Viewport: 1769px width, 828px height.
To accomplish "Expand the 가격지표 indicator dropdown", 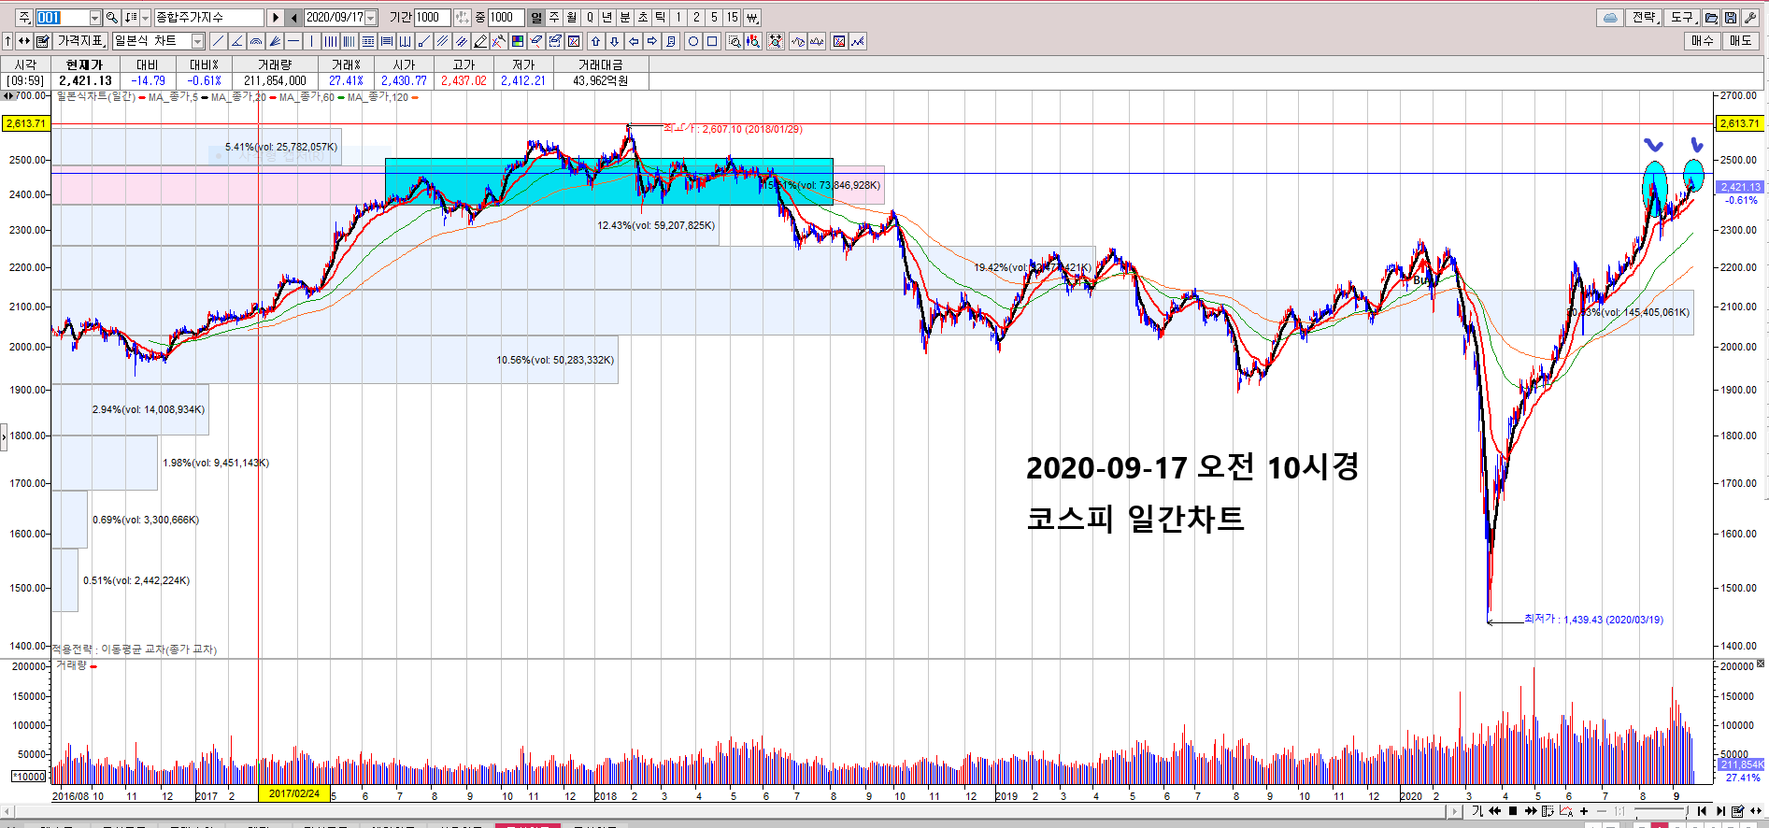I will [80, 41].
